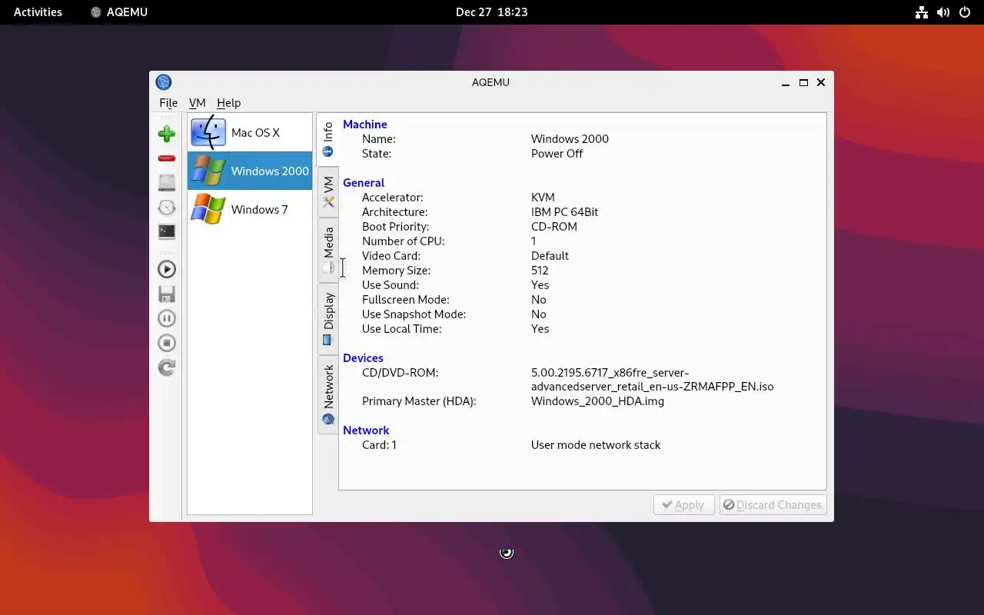The height and width of the screenshot is (615, 984).
Task: Click the AQEMU app menu in top bar
Action: [119, 12]
